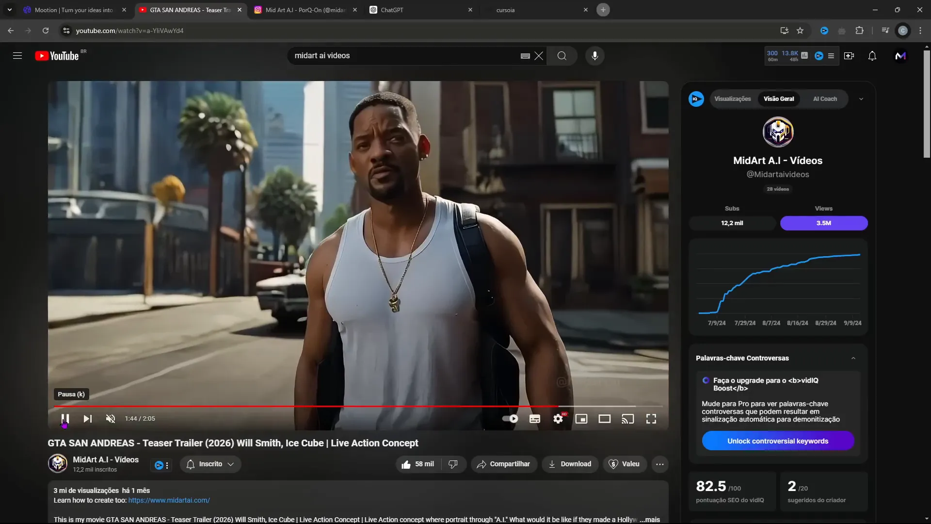Click the 82.5 SEO score card
The image size is (931, 524).
click(732, 491)
